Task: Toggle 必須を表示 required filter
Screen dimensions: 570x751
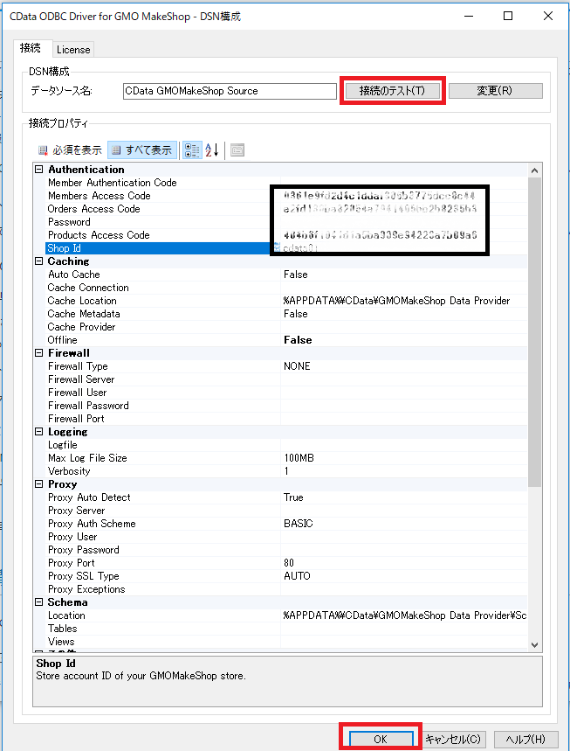Action: click(x=70, y=150)
